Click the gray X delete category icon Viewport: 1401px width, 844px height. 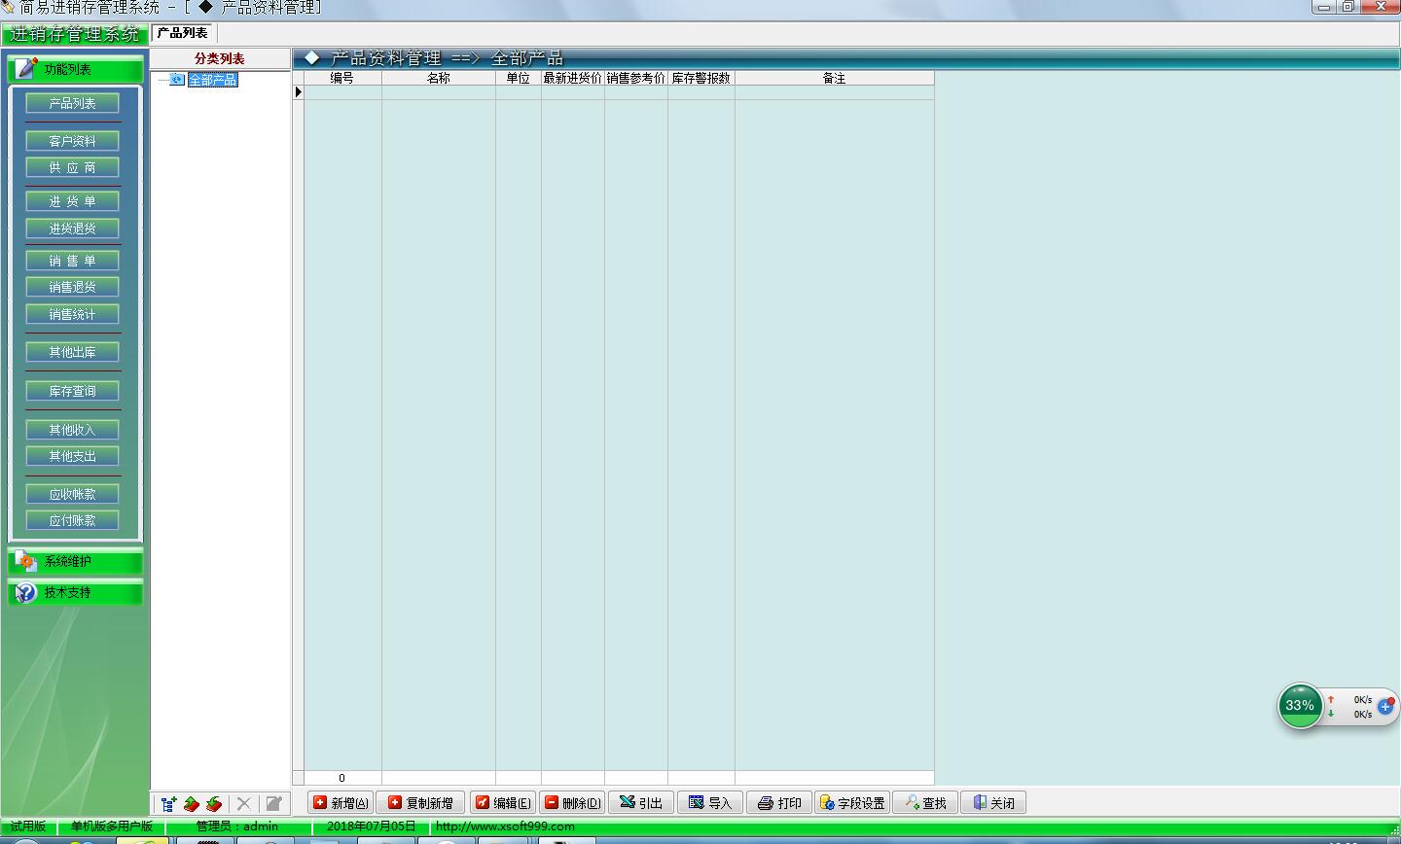(x=244, y=803)
